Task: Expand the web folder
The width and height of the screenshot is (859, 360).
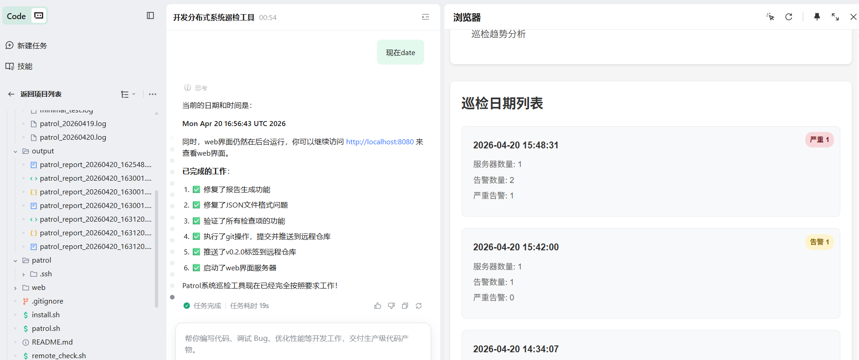Action: coord(15,288)
